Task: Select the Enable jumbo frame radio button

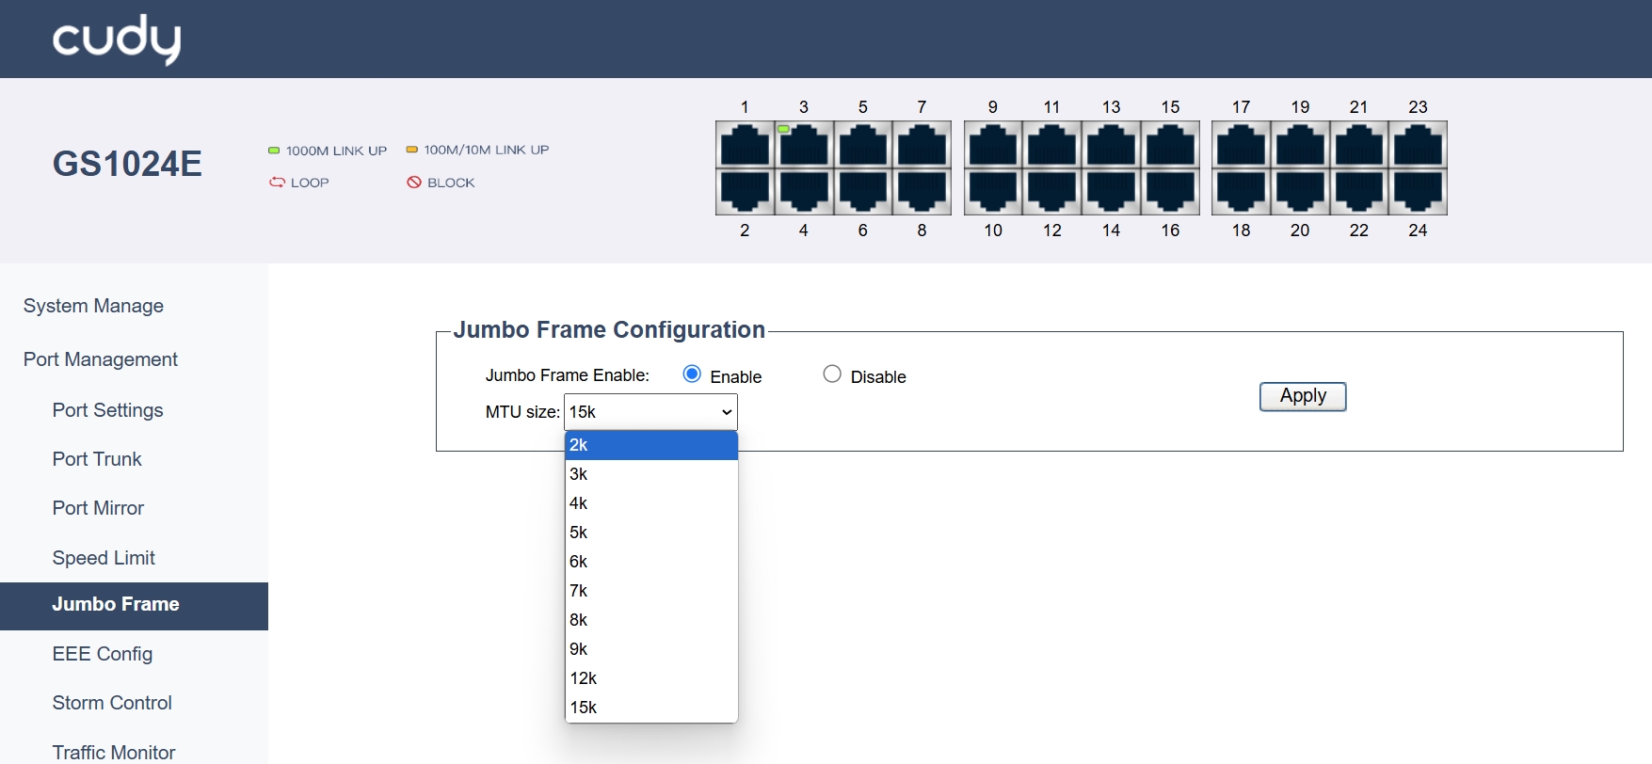Action: tap(692, 374)
